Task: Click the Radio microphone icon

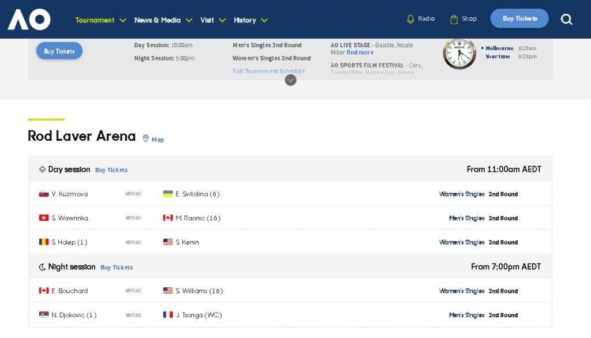Action: coord(410,19)
